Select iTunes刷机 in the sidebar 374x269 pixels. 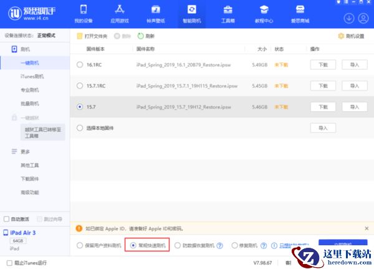pos(32,76)
